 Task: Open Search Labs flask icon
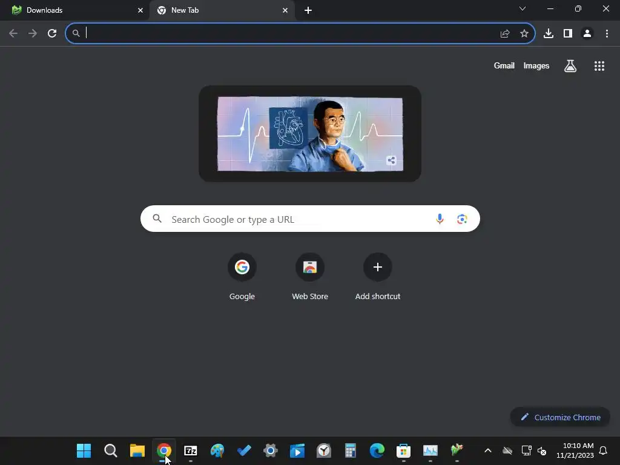click(570, 66)
